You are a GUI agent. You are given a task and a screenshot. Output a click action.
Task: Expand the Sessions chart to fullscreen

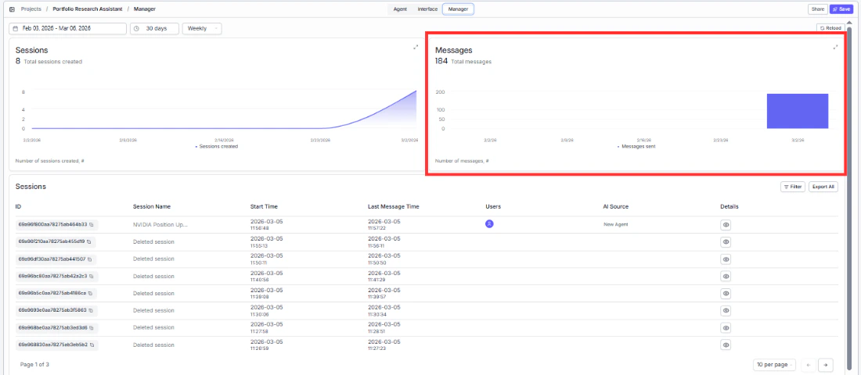pos(416,47)
